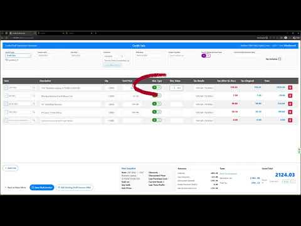Open item search for fifth line row
301x226 pixels.
(33, 120)
